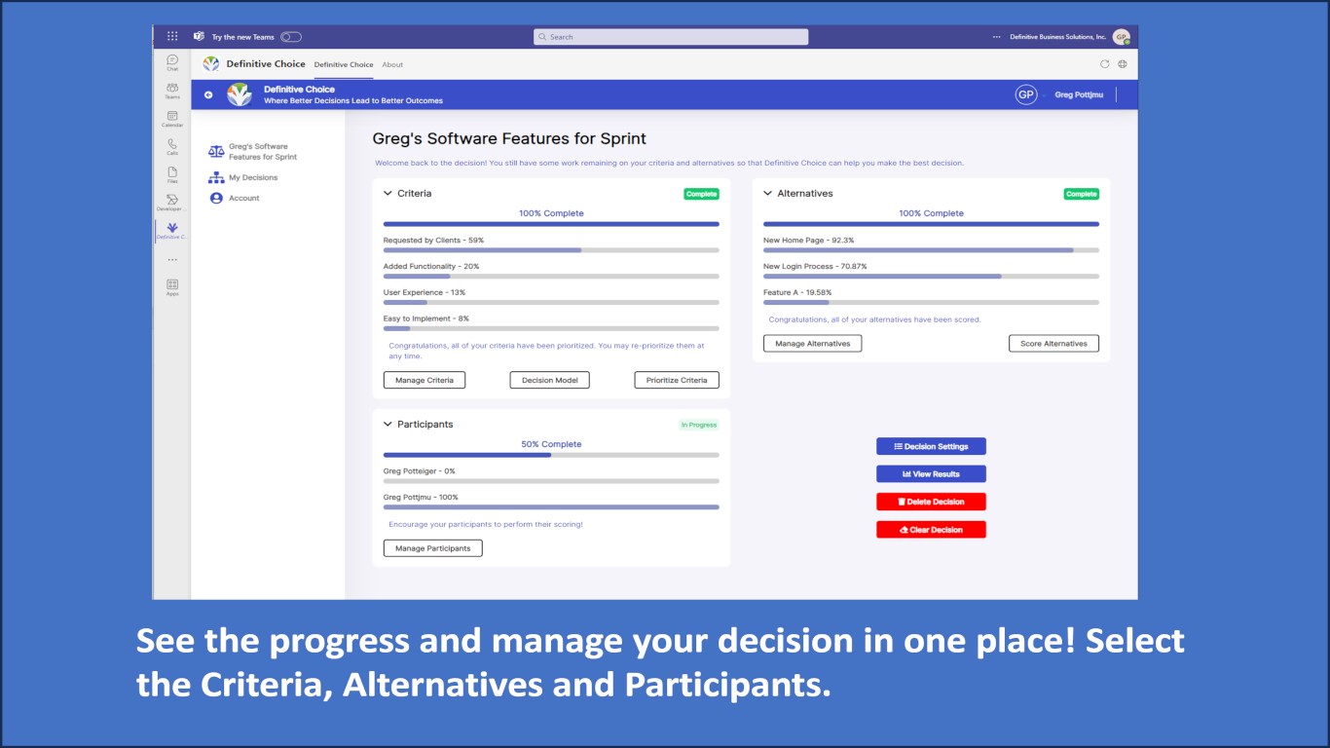
Task: Click the Requested by Clients progress bar
Action: click(551, 250)
